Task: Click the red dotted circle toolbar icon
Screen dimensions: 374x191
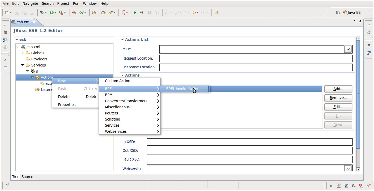Action: coord(124,12)
